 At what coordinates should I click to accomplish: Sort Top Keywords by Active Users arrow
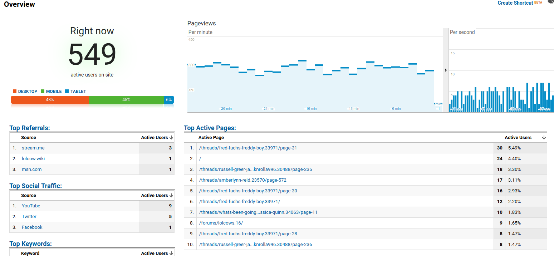tap(171, 253)
